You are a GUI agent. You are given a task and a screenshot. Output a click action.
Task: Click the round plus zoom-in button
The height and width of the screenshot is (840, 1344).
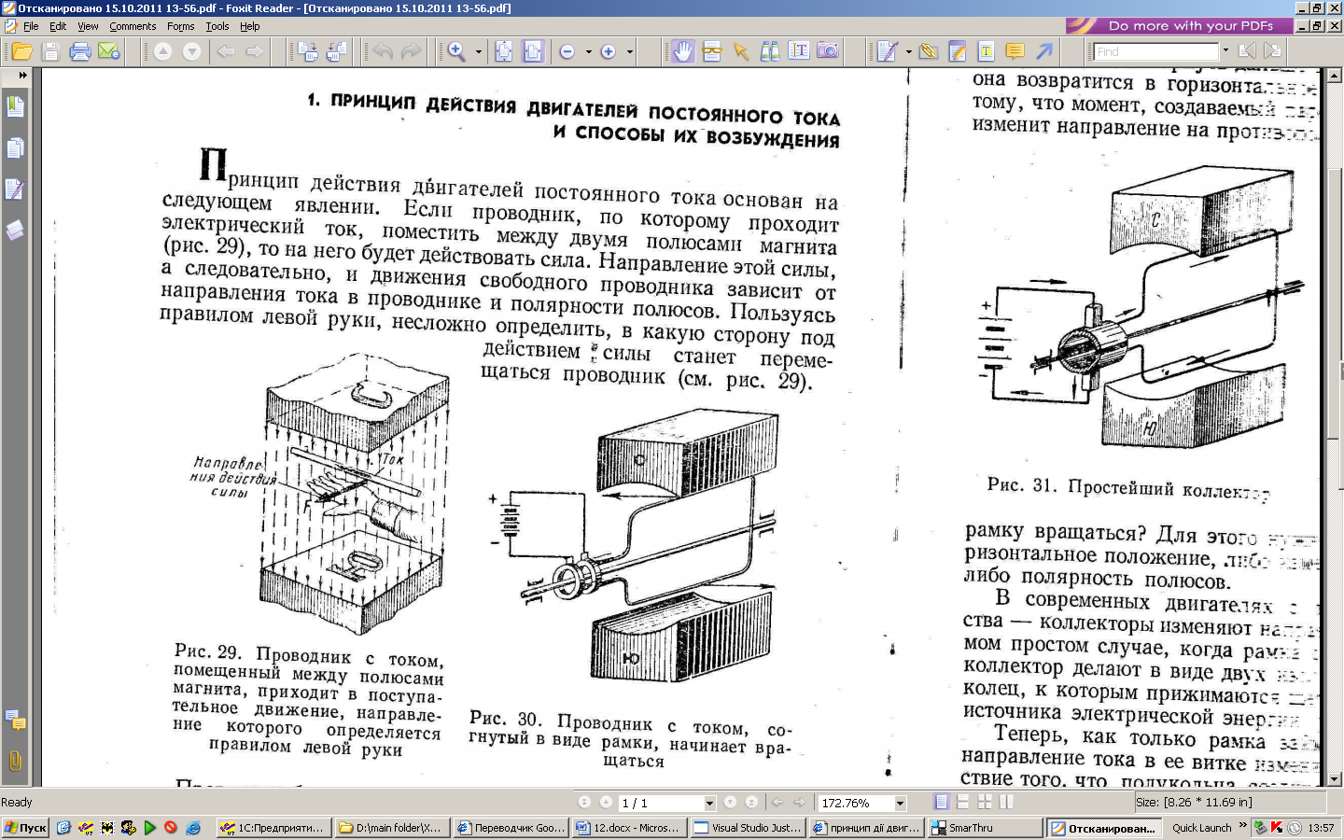click(x=609, y=51)
